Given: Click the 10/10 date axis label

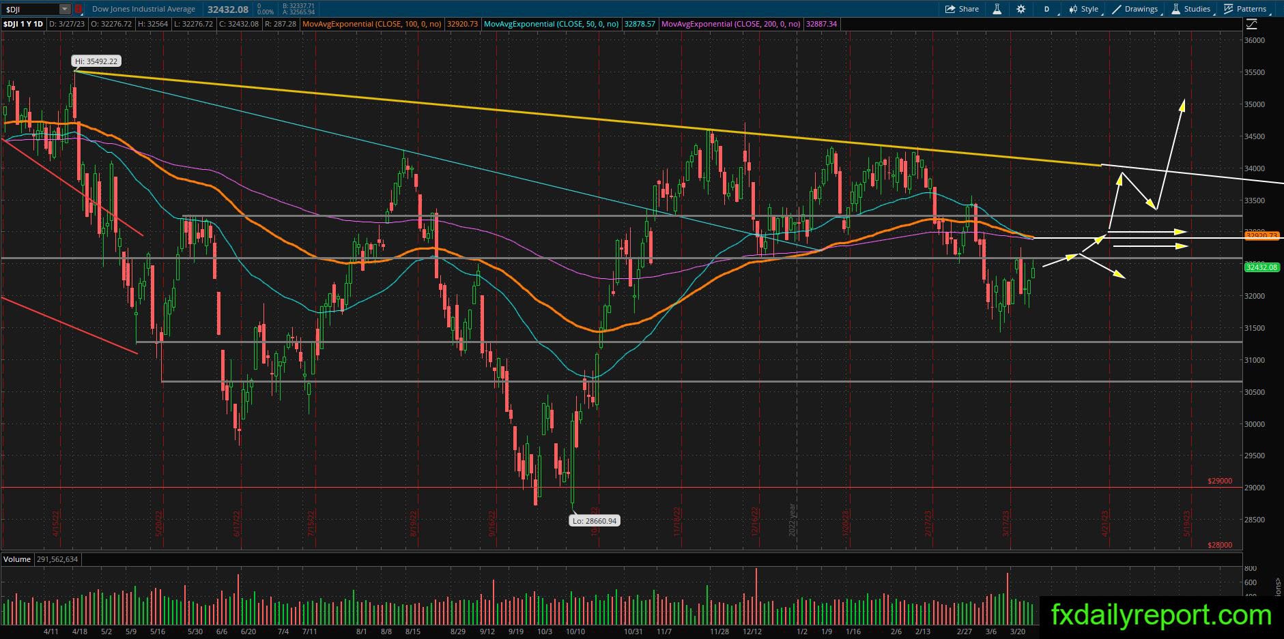Looking at the screenshot, I should pyautogui.click(x=575, y=631).
